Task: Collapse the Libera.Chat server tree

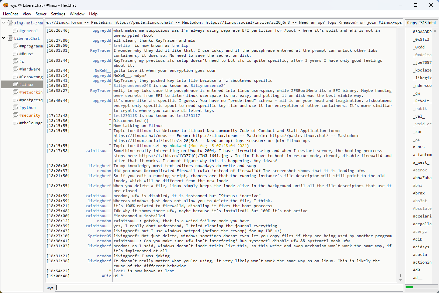Action: pos(4,38)
